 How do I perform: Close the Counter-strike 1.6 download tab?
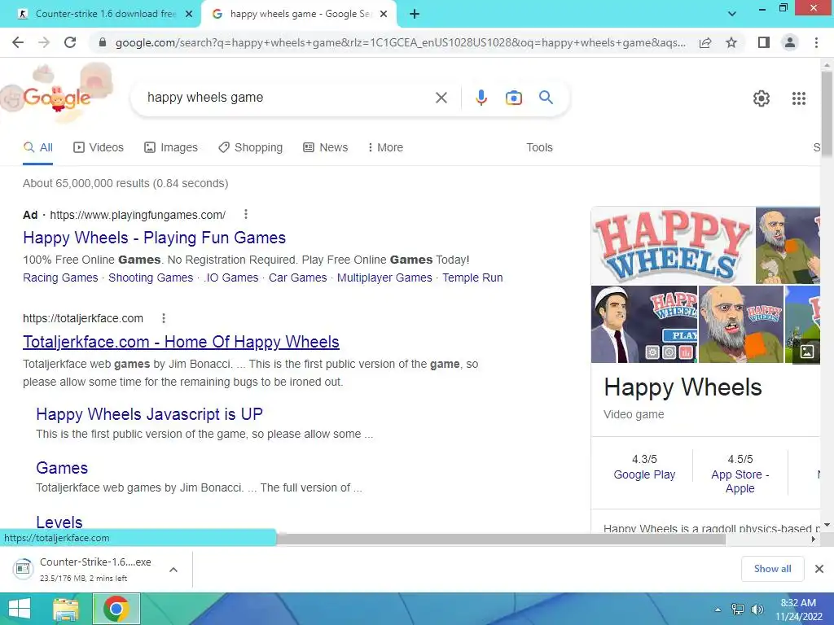tap(189, 14)
